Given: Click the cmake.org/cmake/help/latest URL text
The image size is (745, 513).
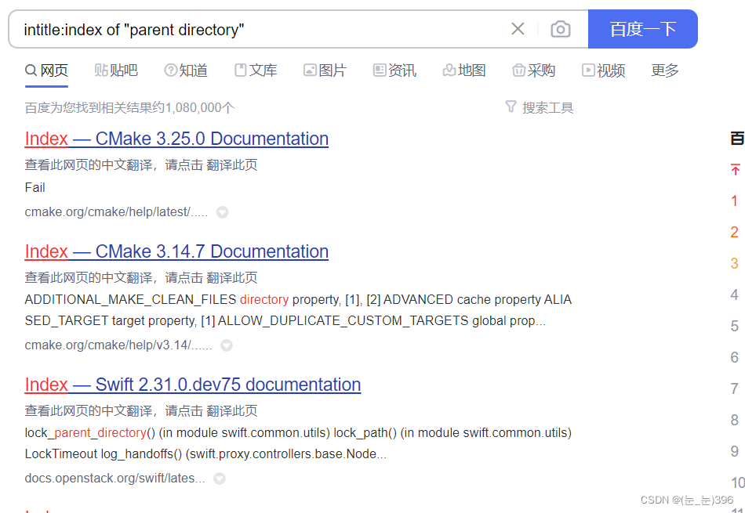Looking at the screenshot, I should point(116,211).
